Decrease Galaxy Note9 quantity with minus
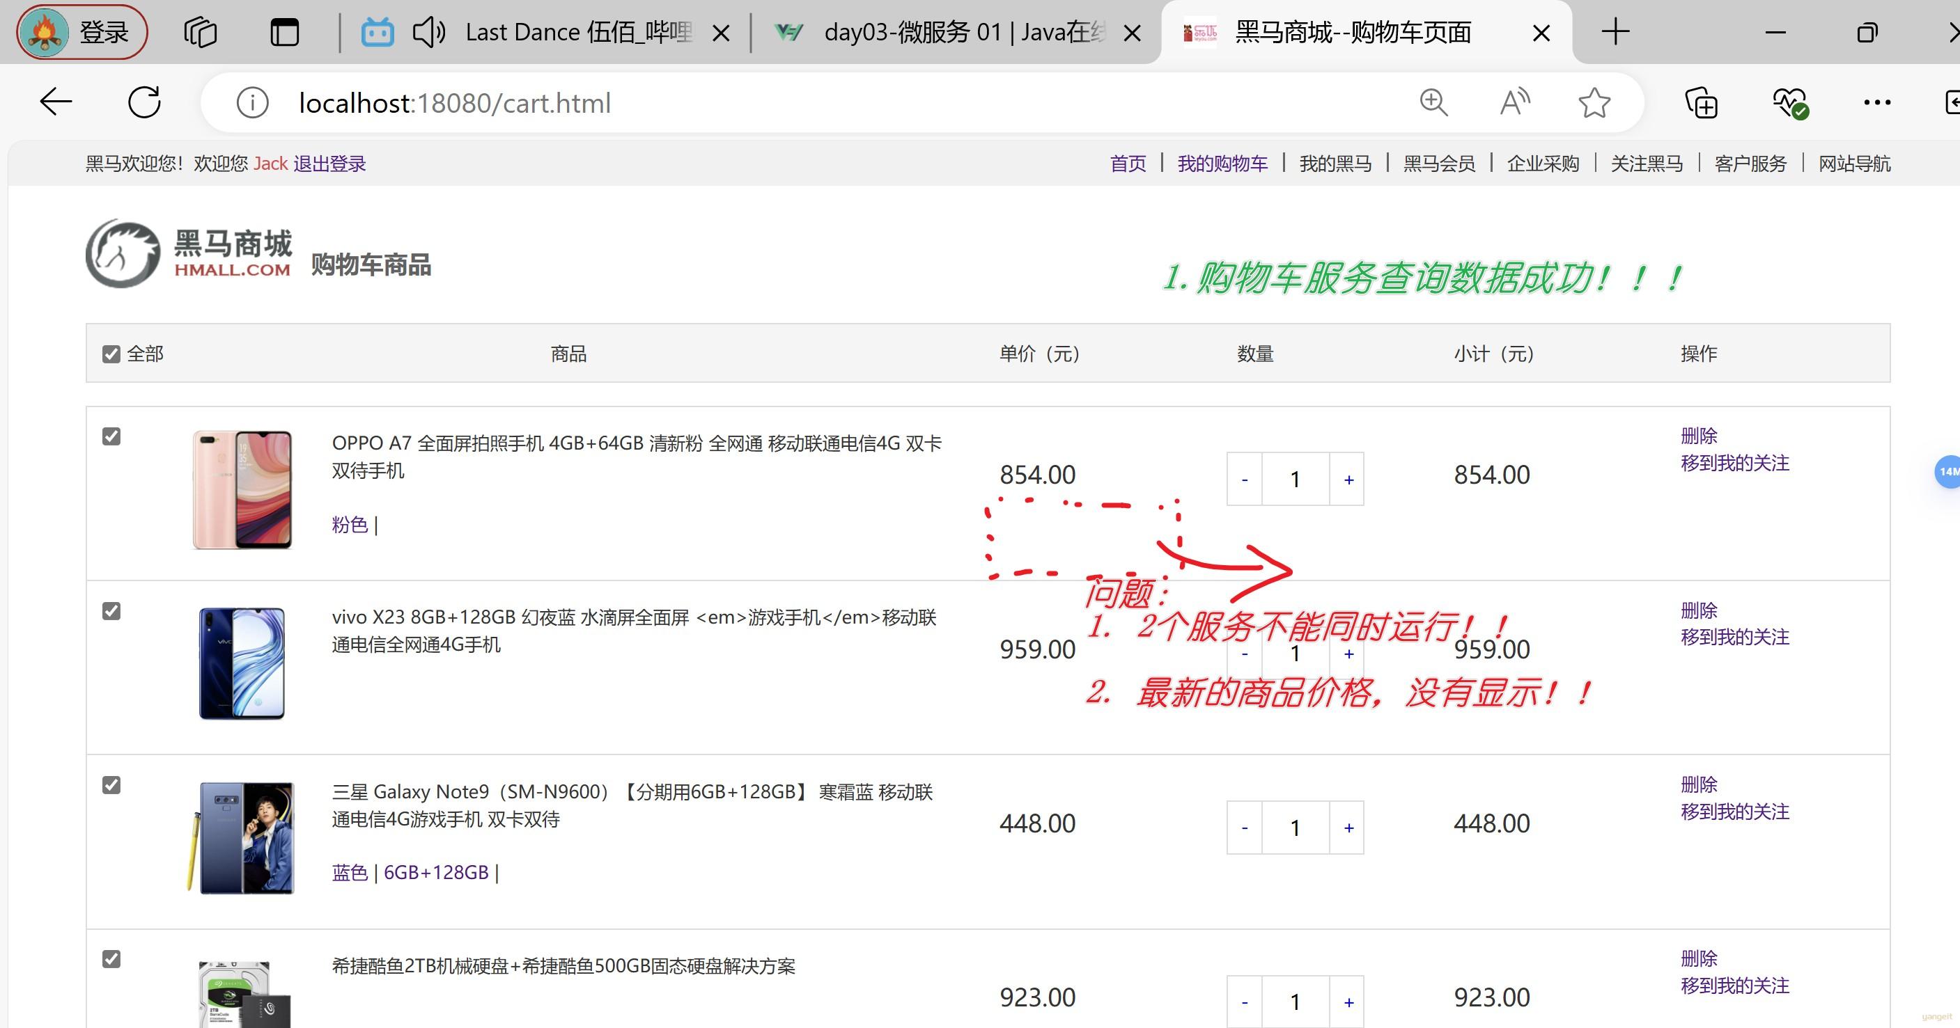 (1244, 828)
